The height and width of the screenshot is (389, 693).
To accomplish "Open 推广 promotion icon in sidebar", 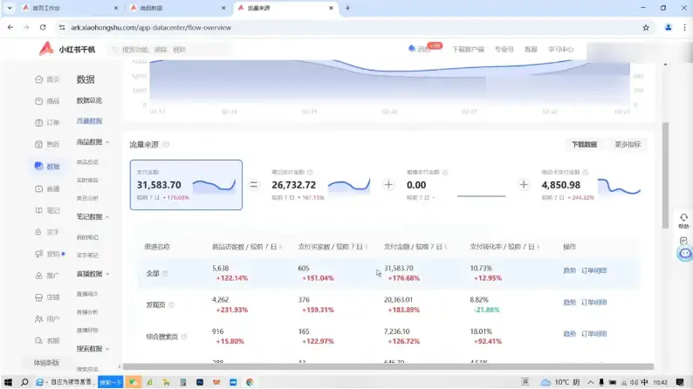I will coord(39,276).
